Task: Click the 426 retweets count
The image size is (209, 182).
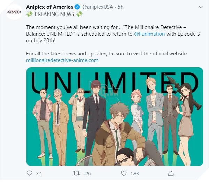Action: point(87,174)
